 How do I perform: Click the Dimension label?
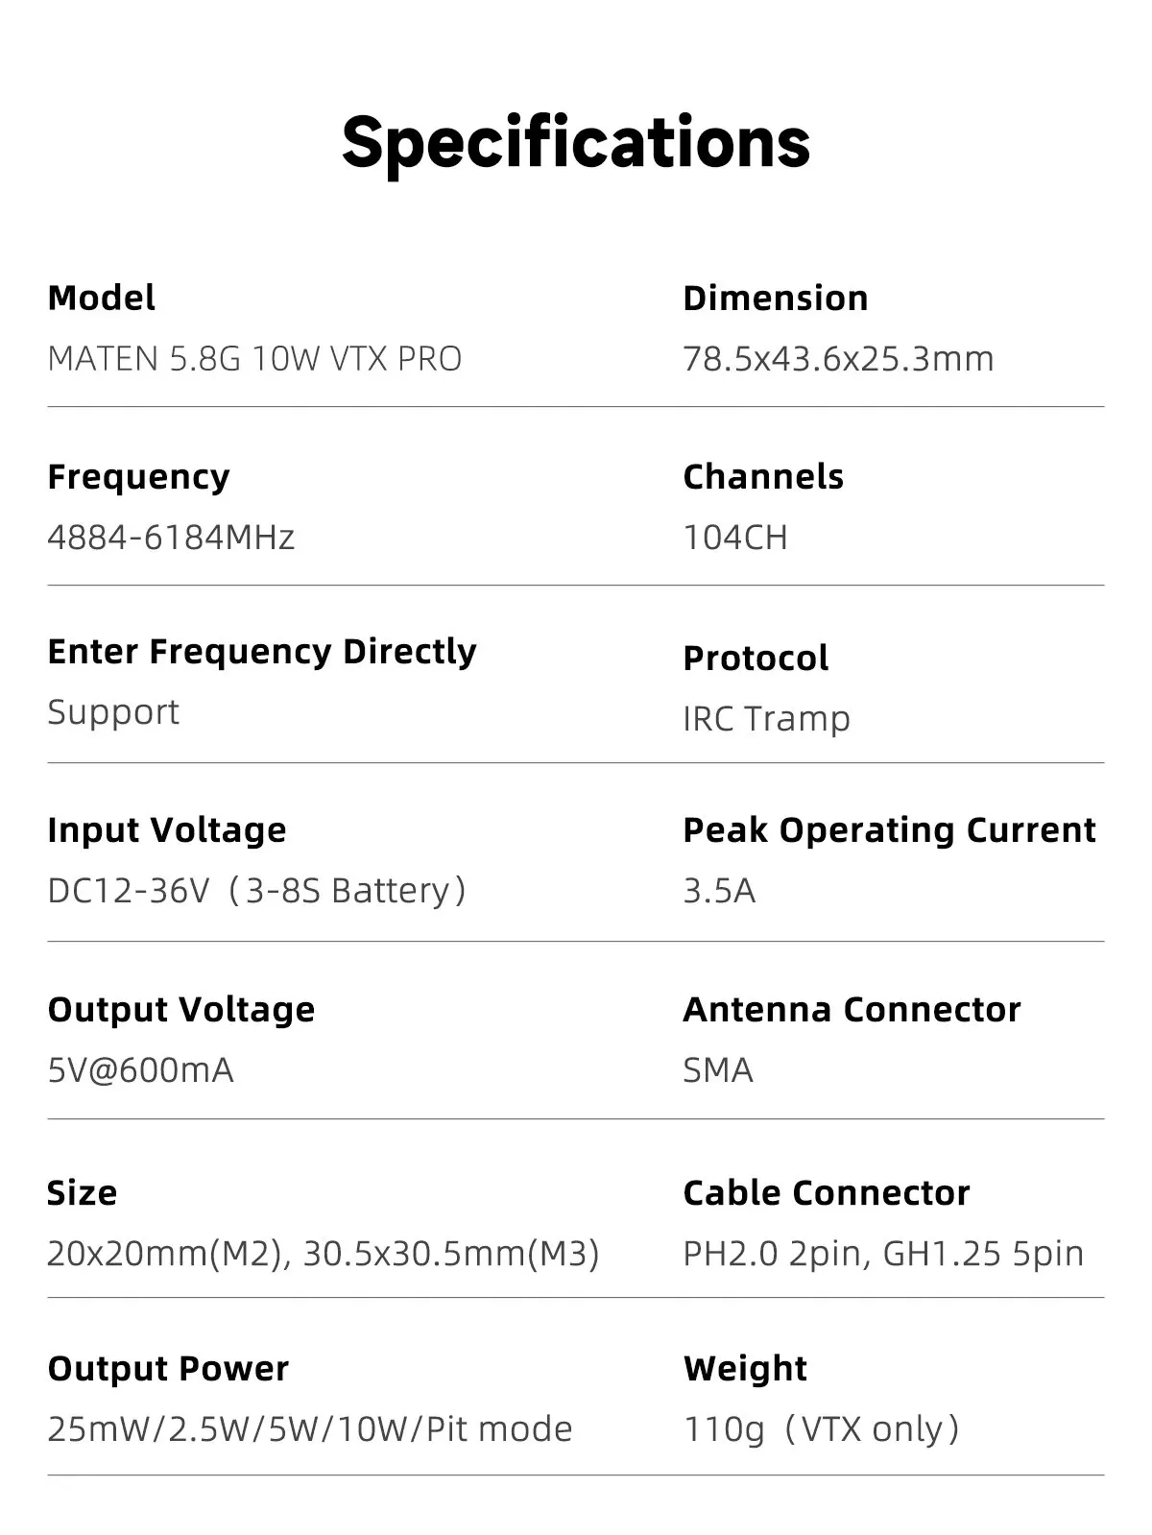click(775, 298)
